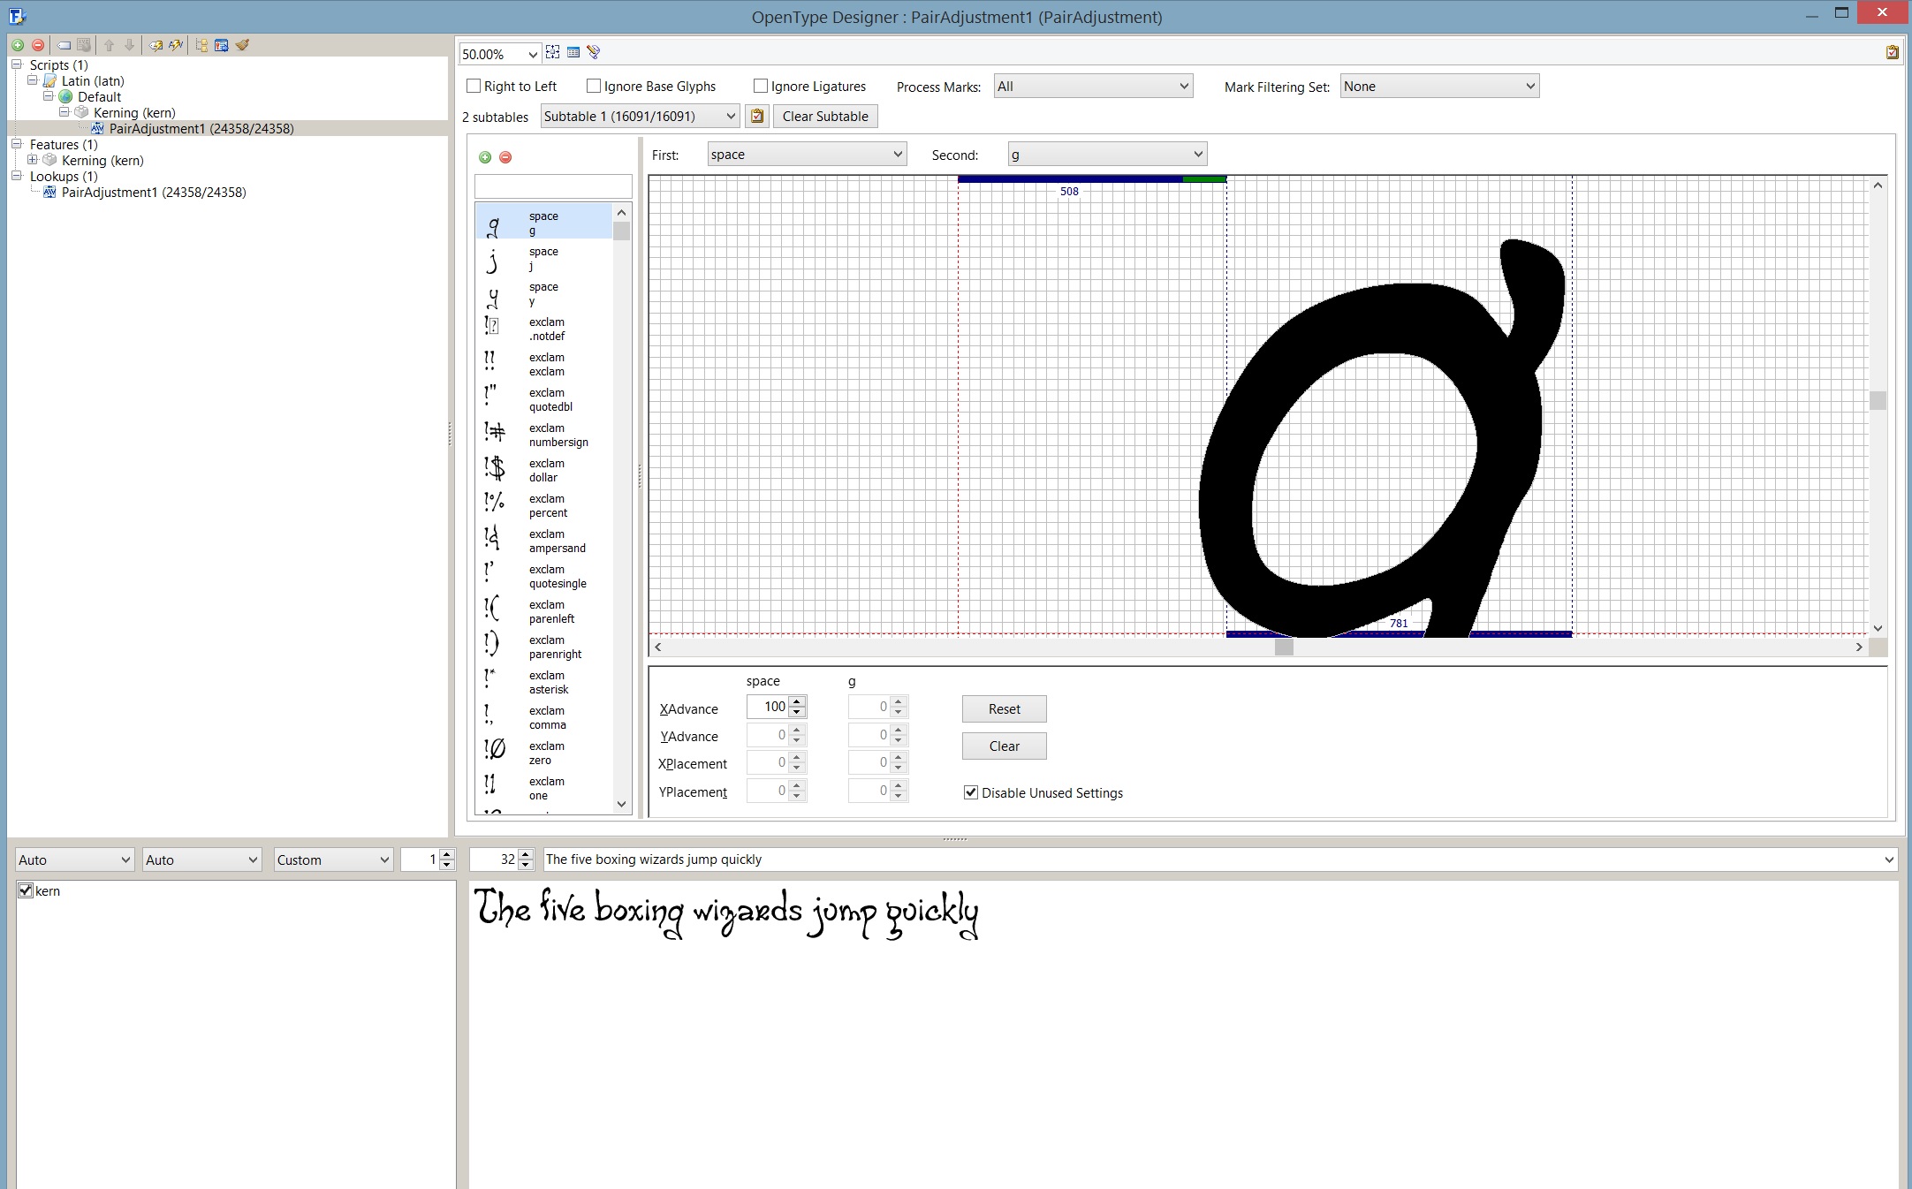
Task: Select the Second glyph dropdown showing g
Action: point(1104,154)
